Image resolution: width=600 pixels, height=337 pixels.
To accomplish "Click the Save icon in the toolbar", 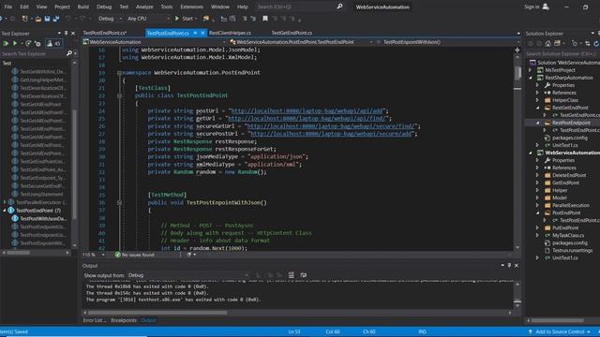I will tap(47, 19).
